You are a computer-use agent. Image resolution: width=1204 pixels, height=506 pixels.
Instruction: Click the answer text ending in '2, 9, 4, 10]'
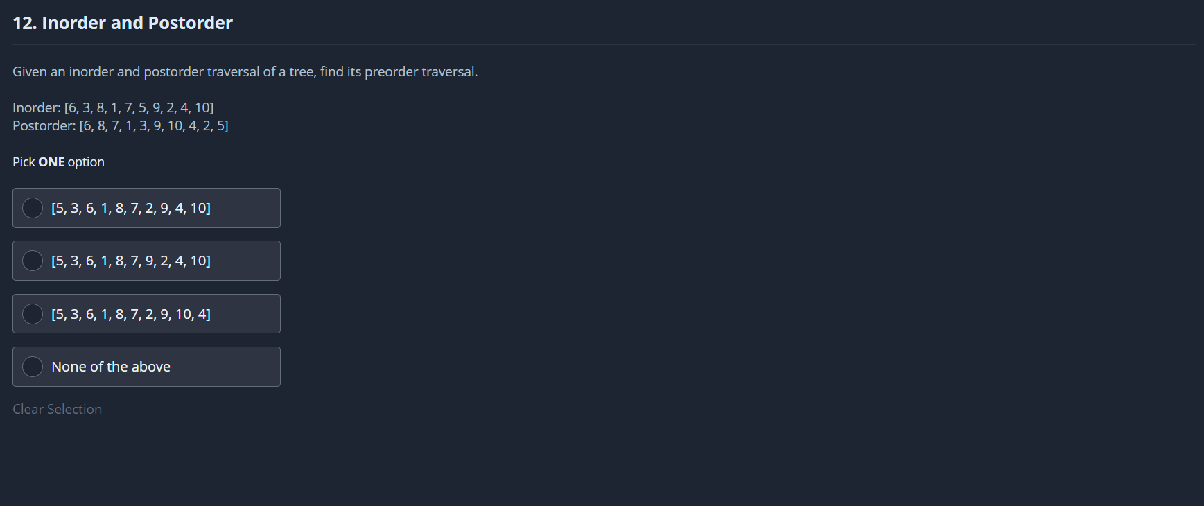(x=131, y=208)
